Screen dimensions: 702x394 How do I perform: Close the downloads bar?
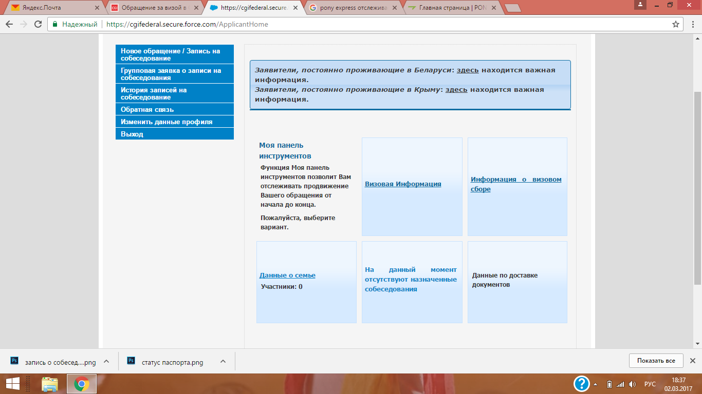click(x=692, y=361)
